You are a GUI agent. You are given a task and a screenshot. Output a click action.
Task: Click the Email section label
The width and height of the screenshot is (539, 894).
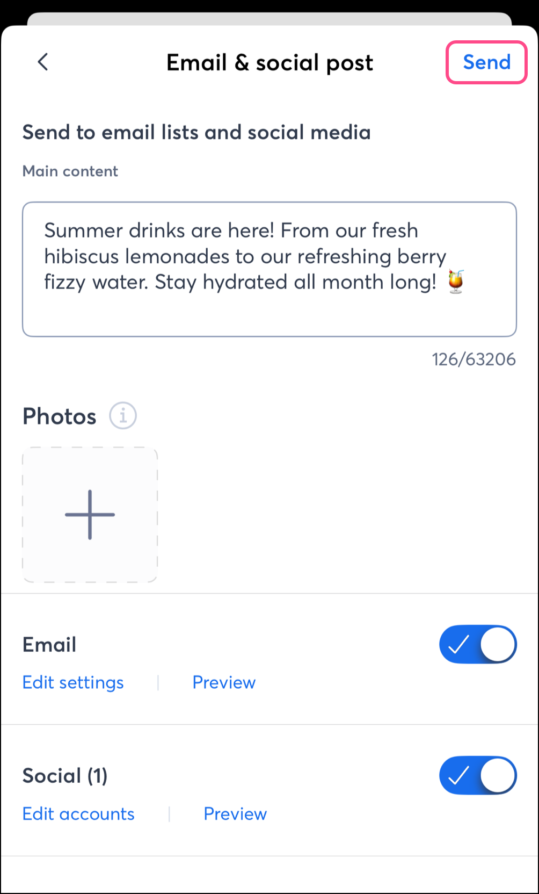pos(49,645)
